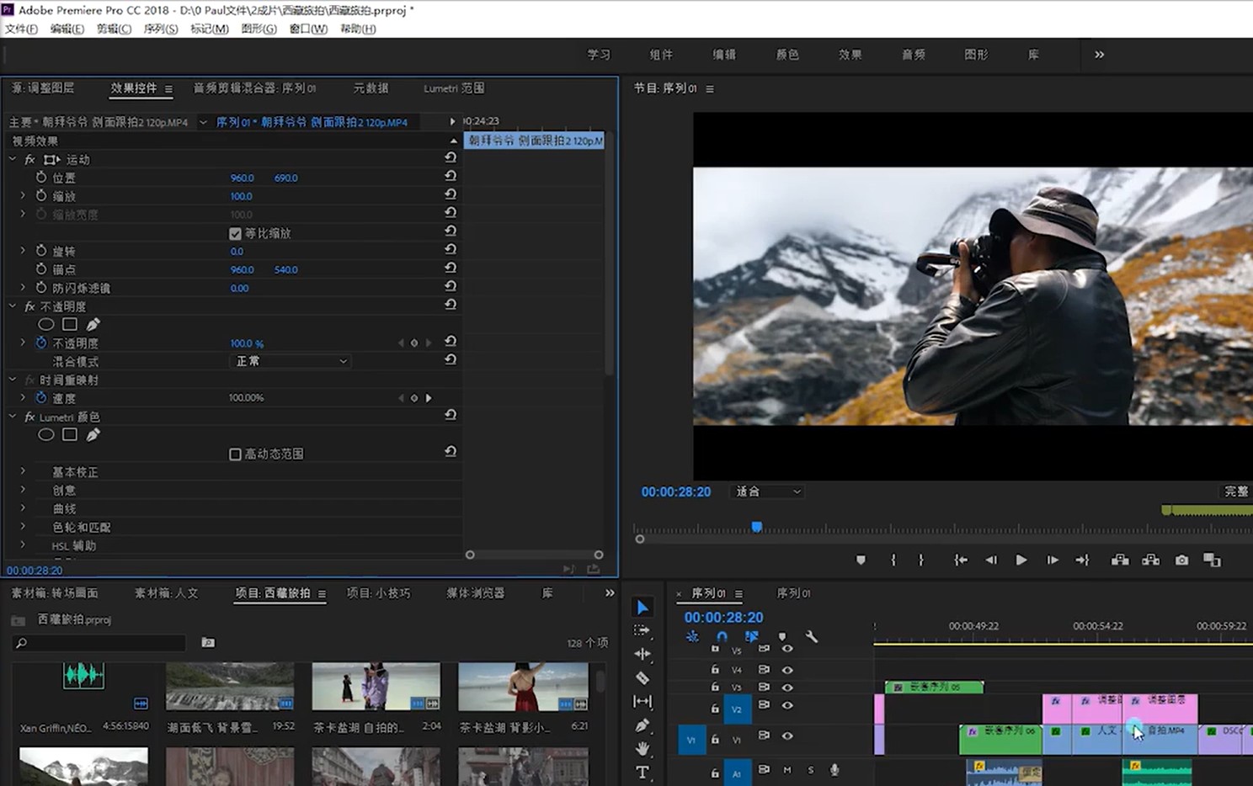Hide track V2 with eye icon

tap(787, 706)
